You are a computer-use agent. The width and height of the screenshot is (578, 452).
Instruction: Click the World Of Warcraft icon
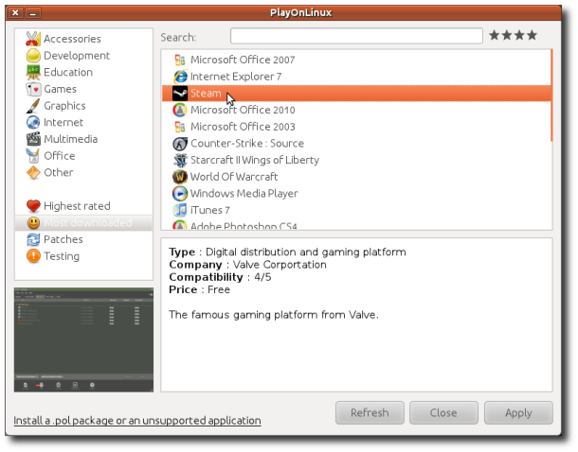tap(180, 177)
